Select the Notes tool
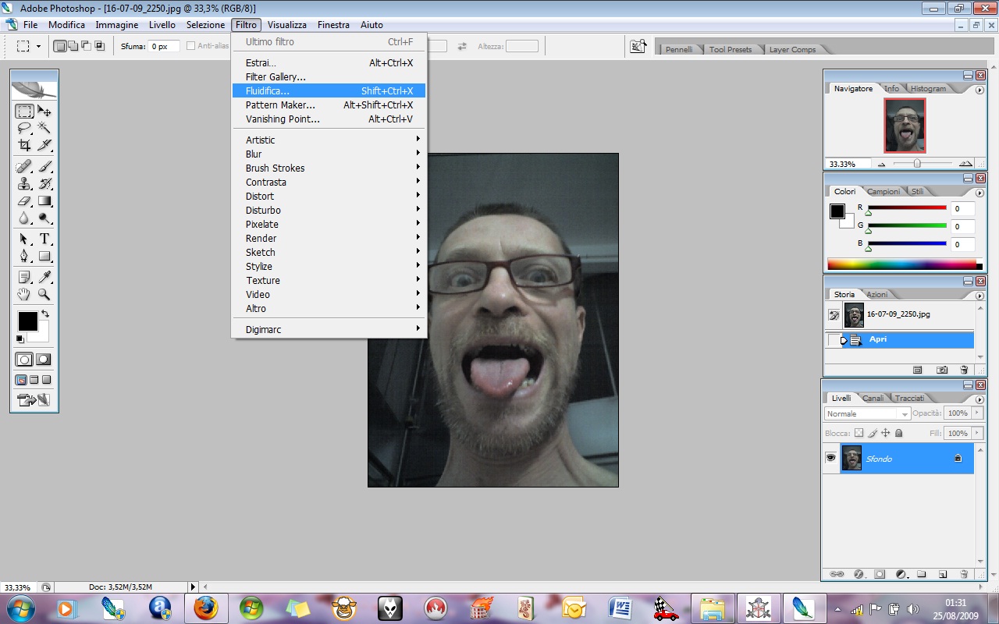Viewport: 999px width, 624px height. click(x=24, y=277)
